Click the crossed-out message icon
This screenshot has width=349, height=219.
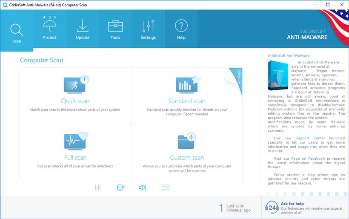point(166,187)
